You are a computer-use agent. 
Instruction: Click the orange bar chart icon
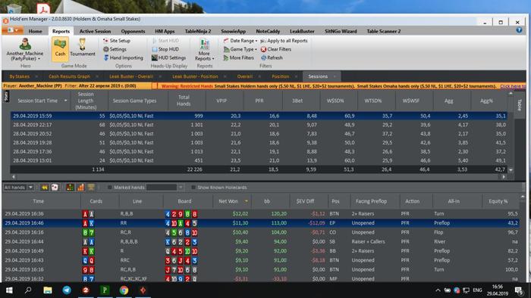(80, 188)
